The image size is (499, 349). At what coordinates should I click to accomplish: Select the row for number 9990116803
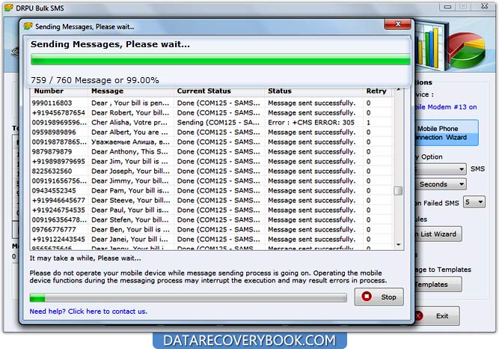point(211,103)
